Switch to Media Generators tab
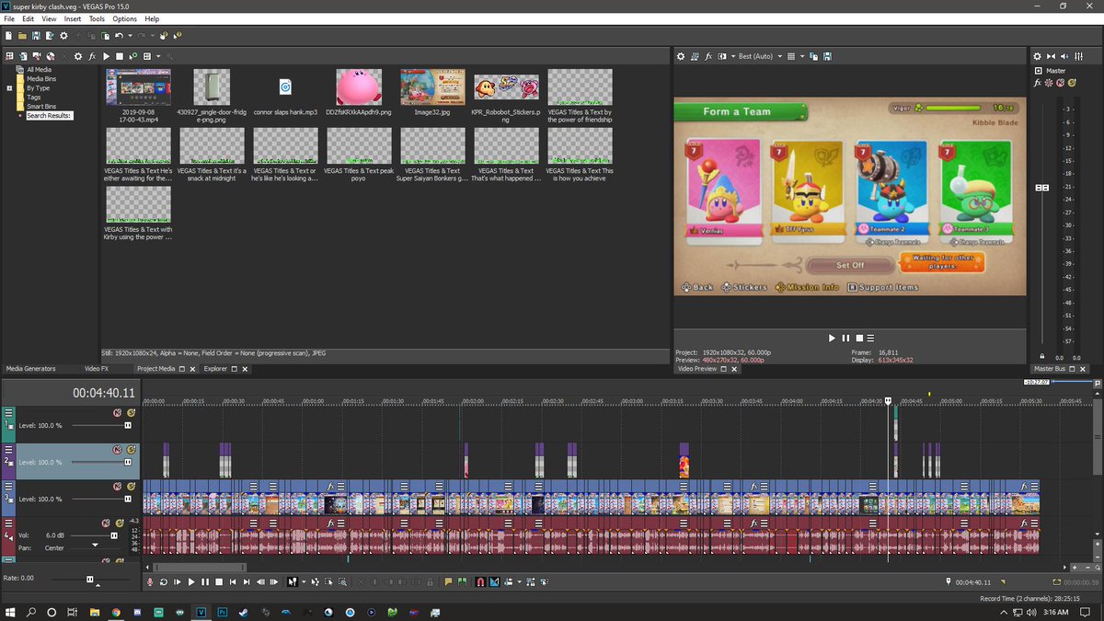1104x621 pixels. coord(31,369)
